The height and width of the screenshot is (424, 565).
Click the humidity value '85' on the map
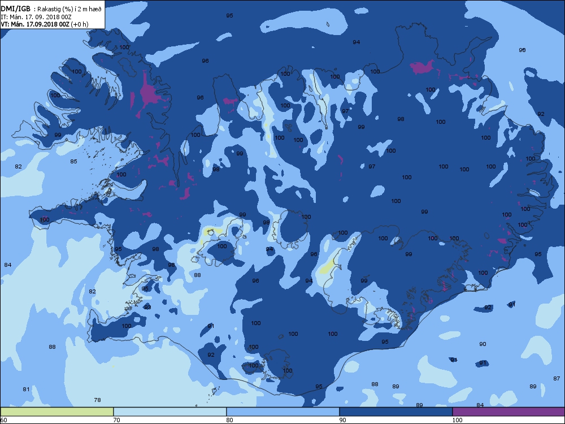73,161
